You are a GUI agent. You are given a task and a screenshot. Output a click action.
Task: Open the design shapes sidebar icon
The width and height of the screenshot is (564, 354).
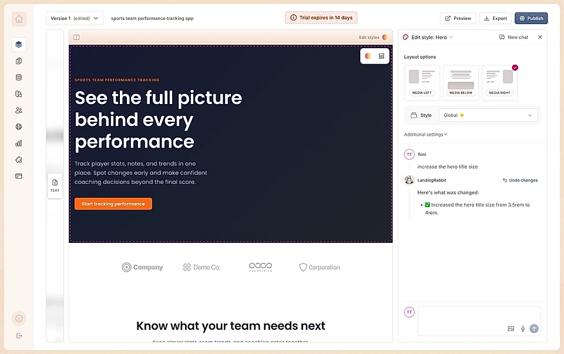19,93
